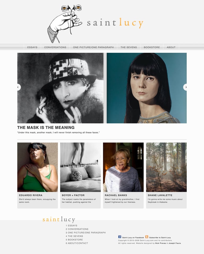Follow the Nick Prevas designer link
This screenshot has height=254, width=204.
(x=160, y=243)
